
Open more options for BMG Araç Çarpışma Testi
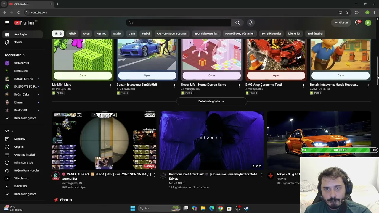[x=303, y=86]
